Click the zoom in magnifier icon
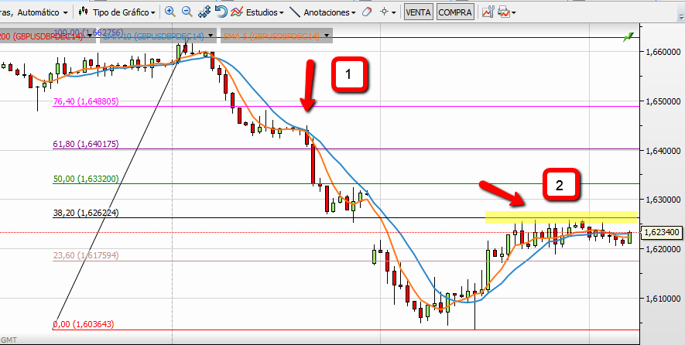 (170, 12)
